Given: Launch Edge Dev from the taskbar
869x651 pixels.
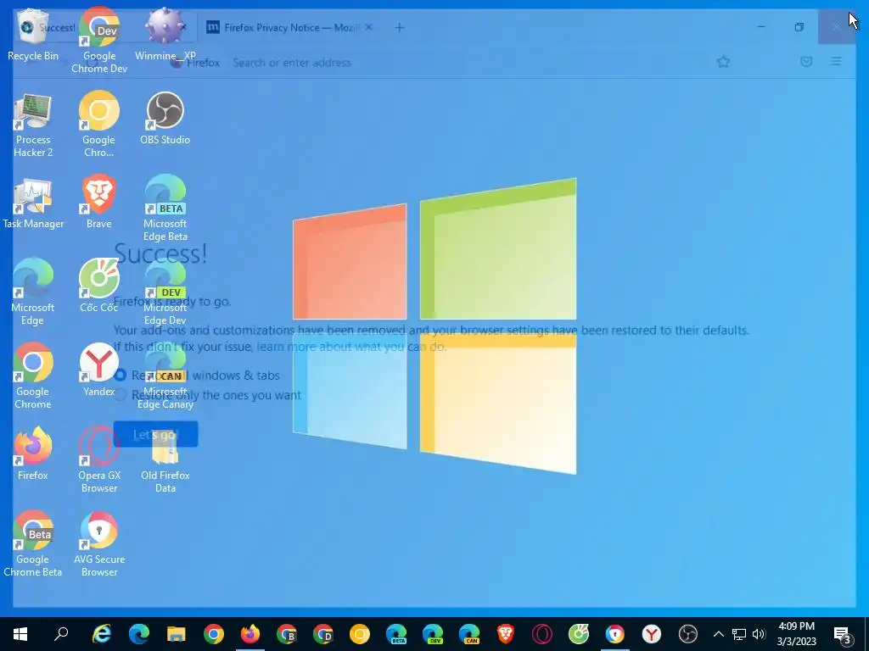Looking at the screenshot, I should [x=433, y=634].
